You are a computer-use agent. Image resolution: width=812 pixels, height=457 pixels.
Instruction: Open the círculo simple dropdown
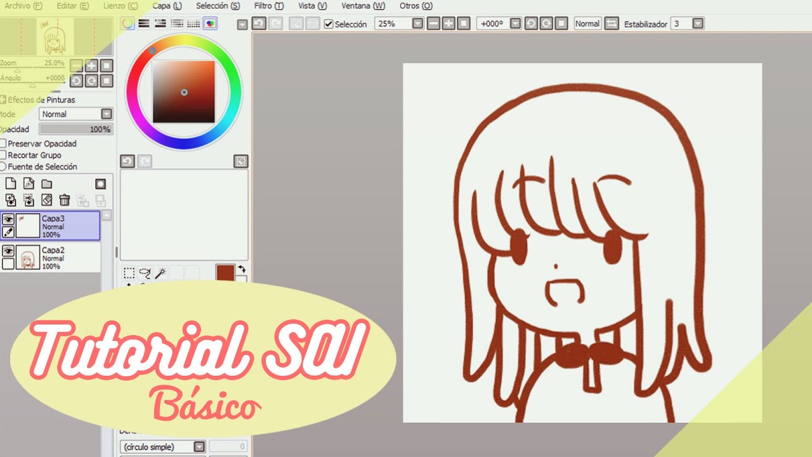199,447
